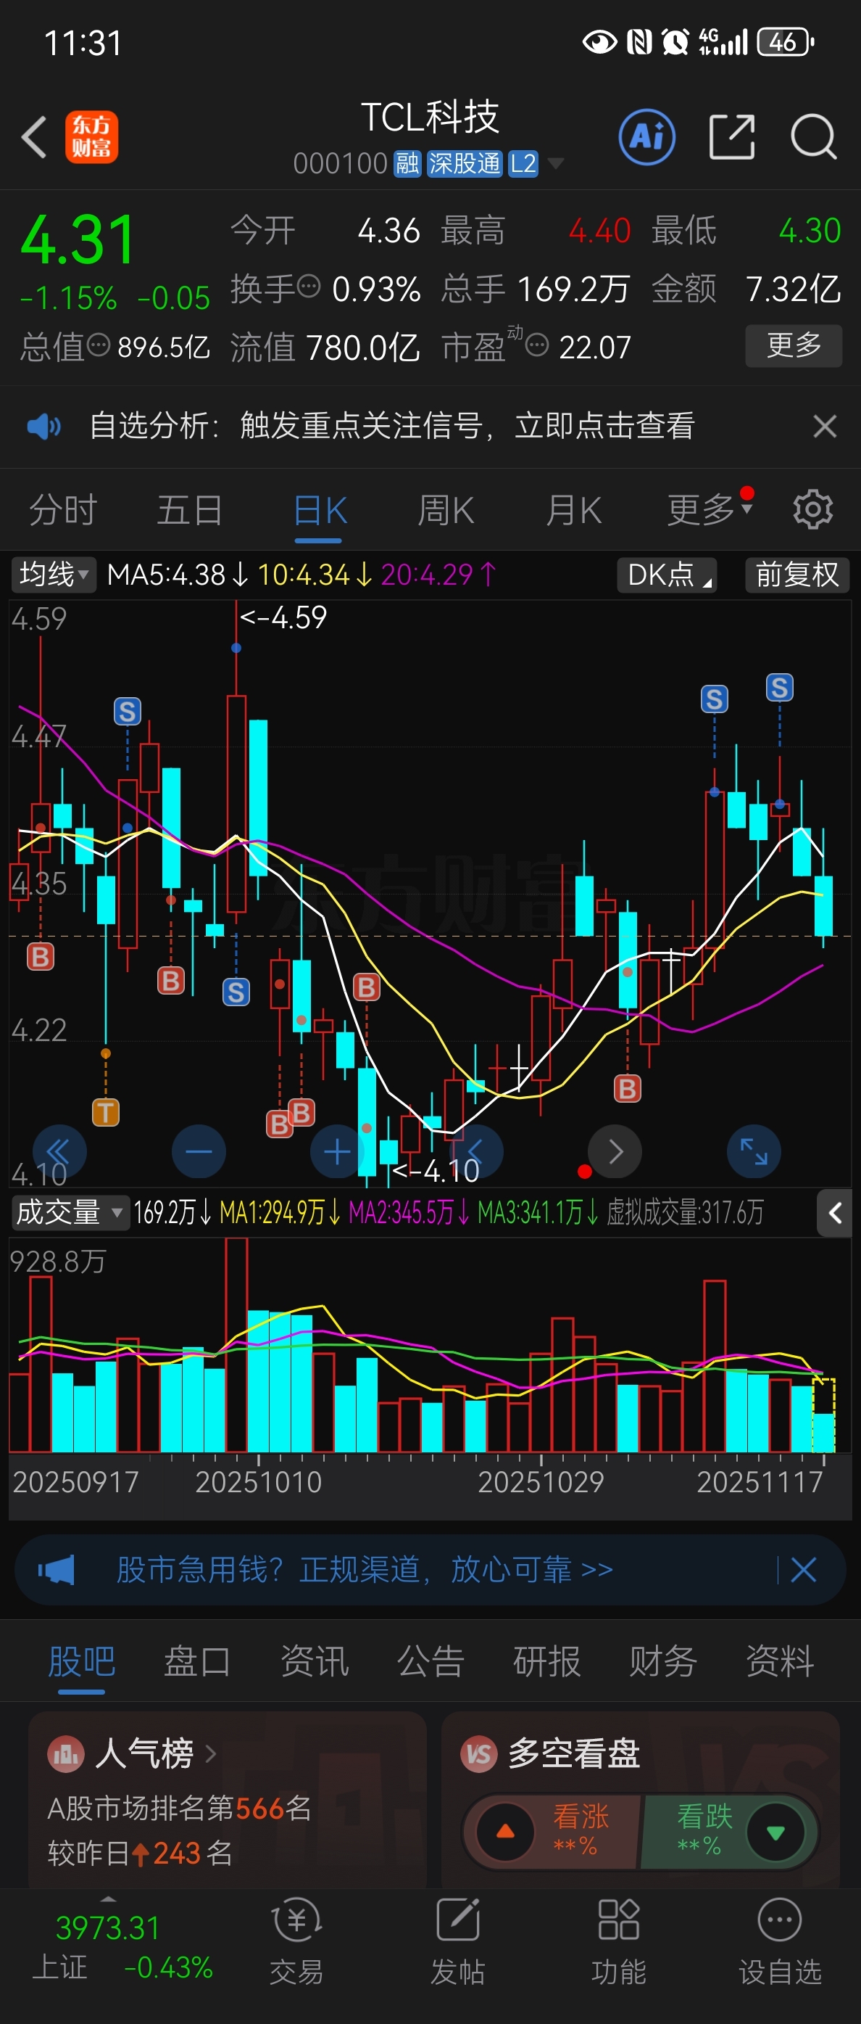The width and height of the screenshot is (861, 2024).
Task: Zoom in chart with plus button
Action: tap(338, 1152)
